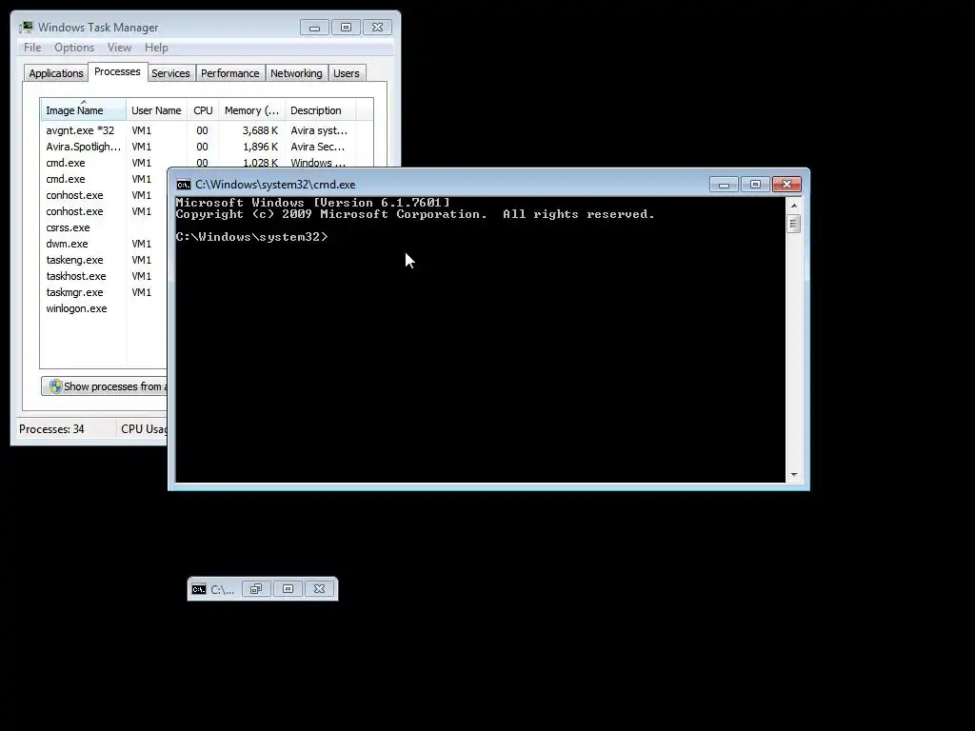Close the minimized C:\... console window
The width and height of the screenshot is (975, 731).
point(320,588)
